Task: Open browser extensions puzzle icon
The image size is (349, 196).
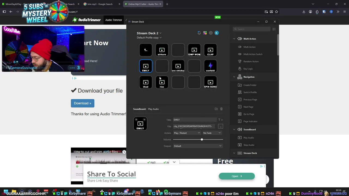Action: click(x=317, y=12)
